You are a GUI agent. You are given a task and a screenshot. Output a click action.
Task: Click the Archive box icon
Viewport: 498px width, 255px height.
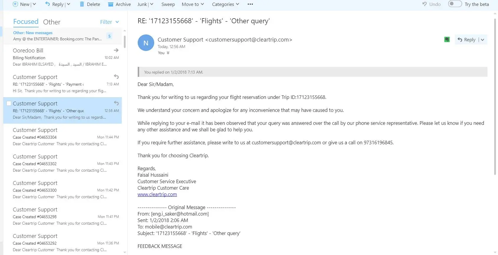tap(111, 4)
